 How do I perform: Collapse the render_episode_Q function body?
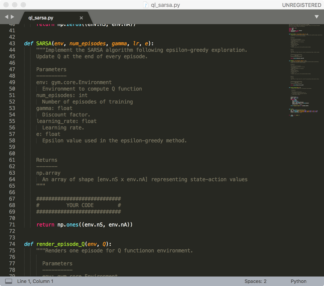point(19,244)
